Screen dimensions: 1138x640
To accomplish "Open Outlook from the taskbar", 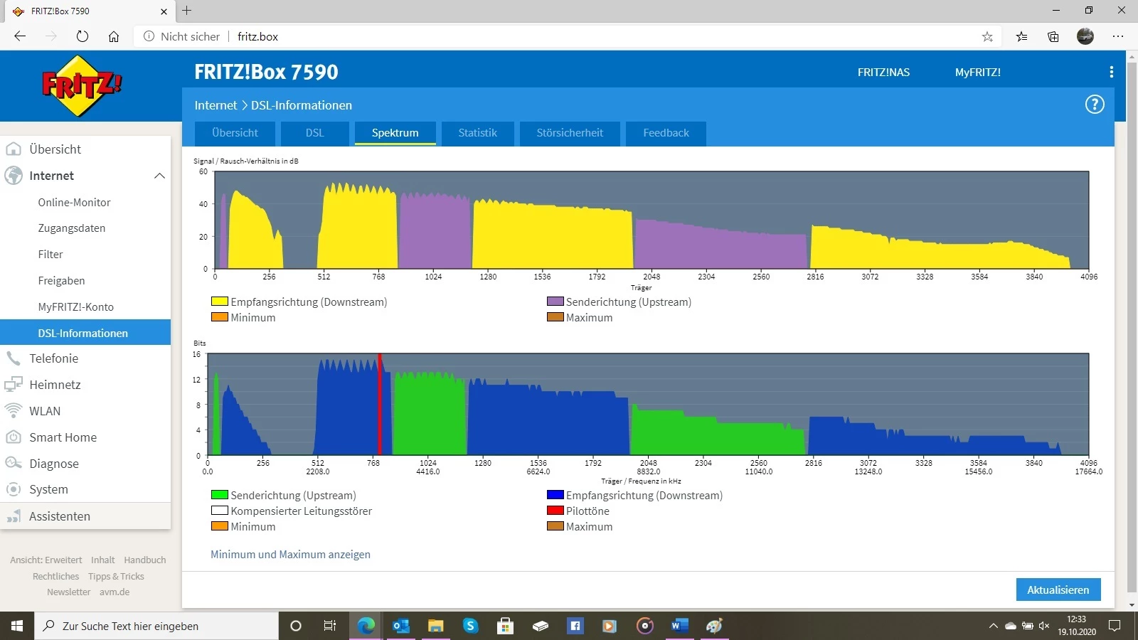I will [x=401, y=626].
